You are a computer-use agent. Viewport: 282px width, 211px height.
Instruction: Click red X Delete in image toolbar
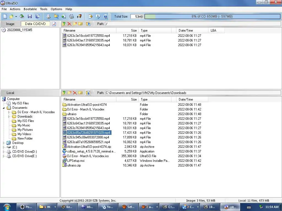pos(69,24)
